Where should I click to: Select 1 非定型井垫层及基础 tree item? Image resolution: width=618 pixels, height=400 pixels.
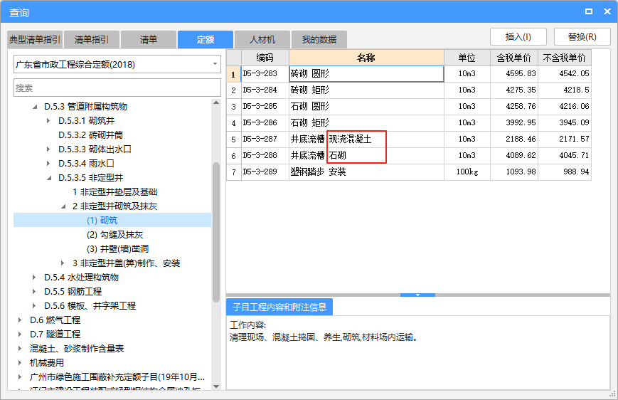point(115,192)
